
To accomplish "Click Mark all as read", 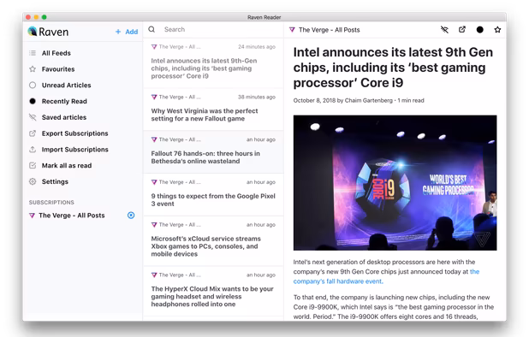I will (67, 165).
